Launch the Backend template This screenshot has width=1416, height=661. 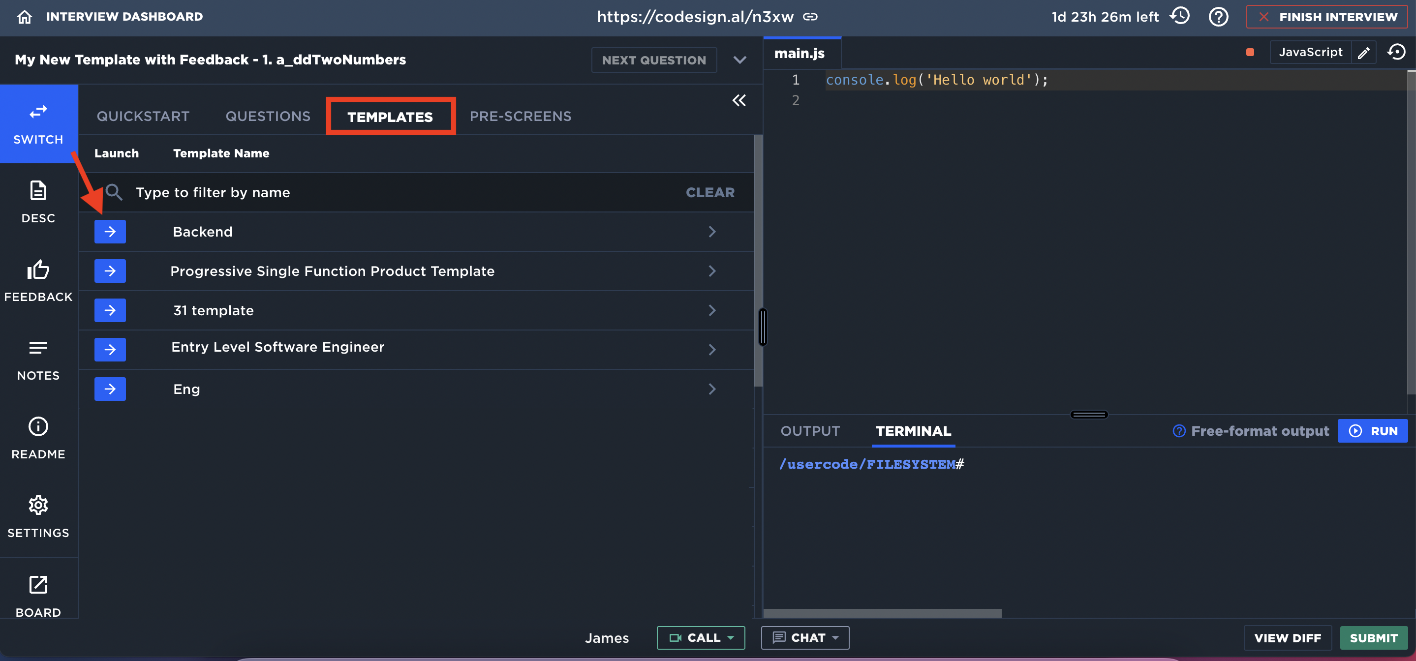[110, 231]
